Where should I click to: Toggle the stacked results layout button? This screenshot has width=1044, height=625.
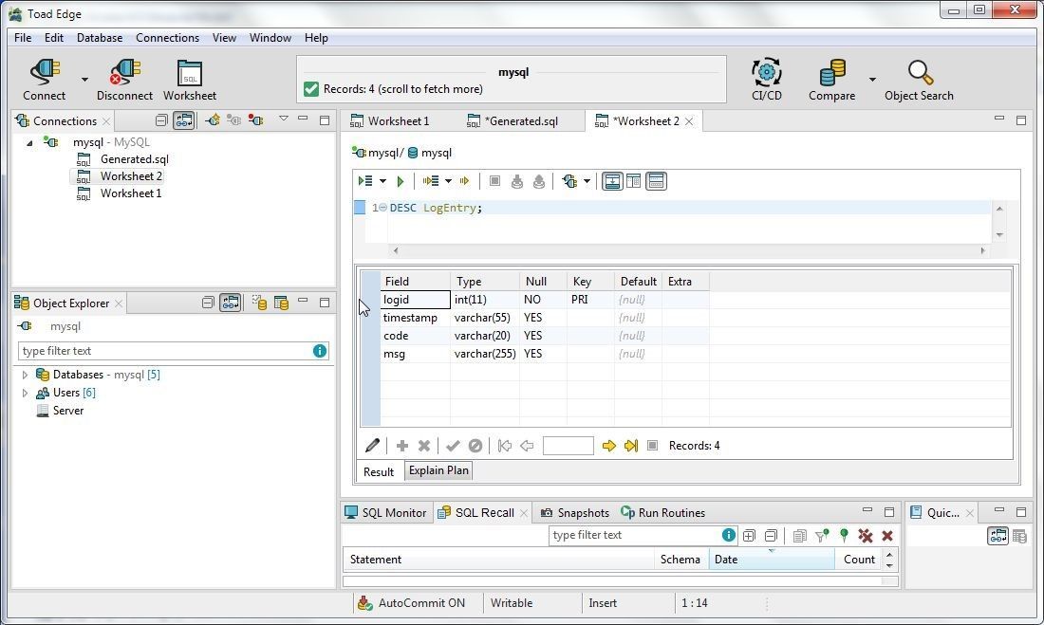pos(656,181)
